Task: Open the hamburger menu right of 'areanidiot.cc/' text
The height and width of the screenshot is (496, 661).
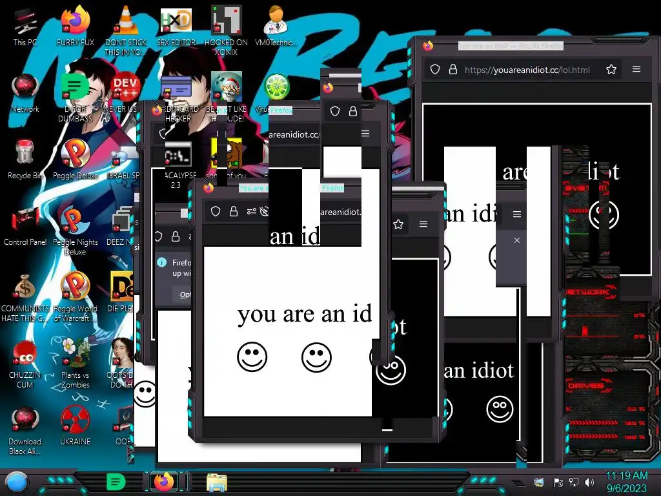Action: click(x=365, y=133)
